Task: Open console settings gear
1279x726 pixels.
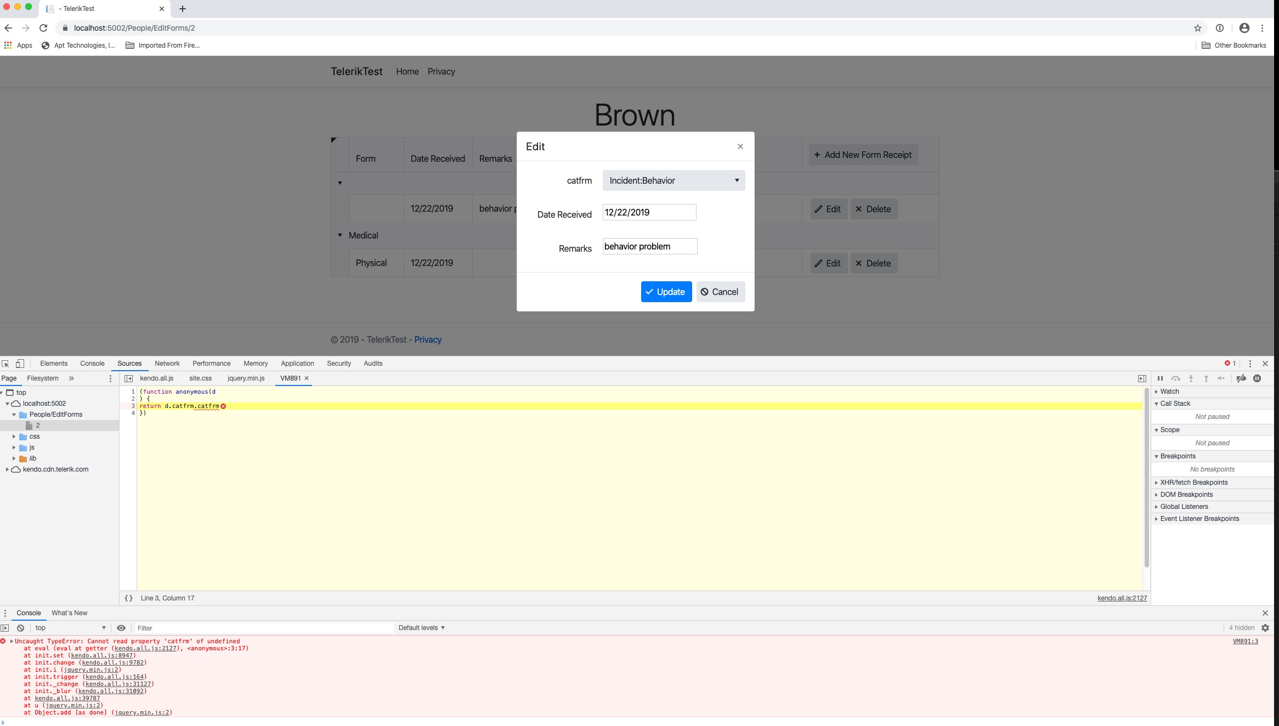Action: (x=1265, y=628)
